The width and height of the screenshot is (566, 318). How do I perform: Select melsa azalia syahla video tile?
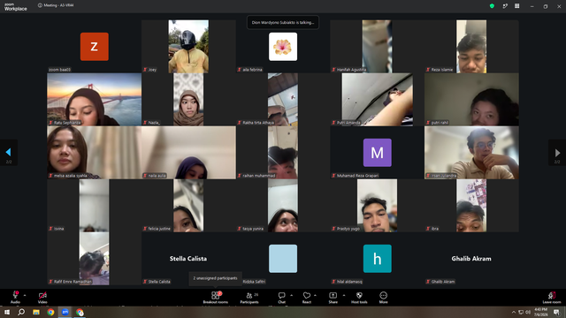point(95,153)
